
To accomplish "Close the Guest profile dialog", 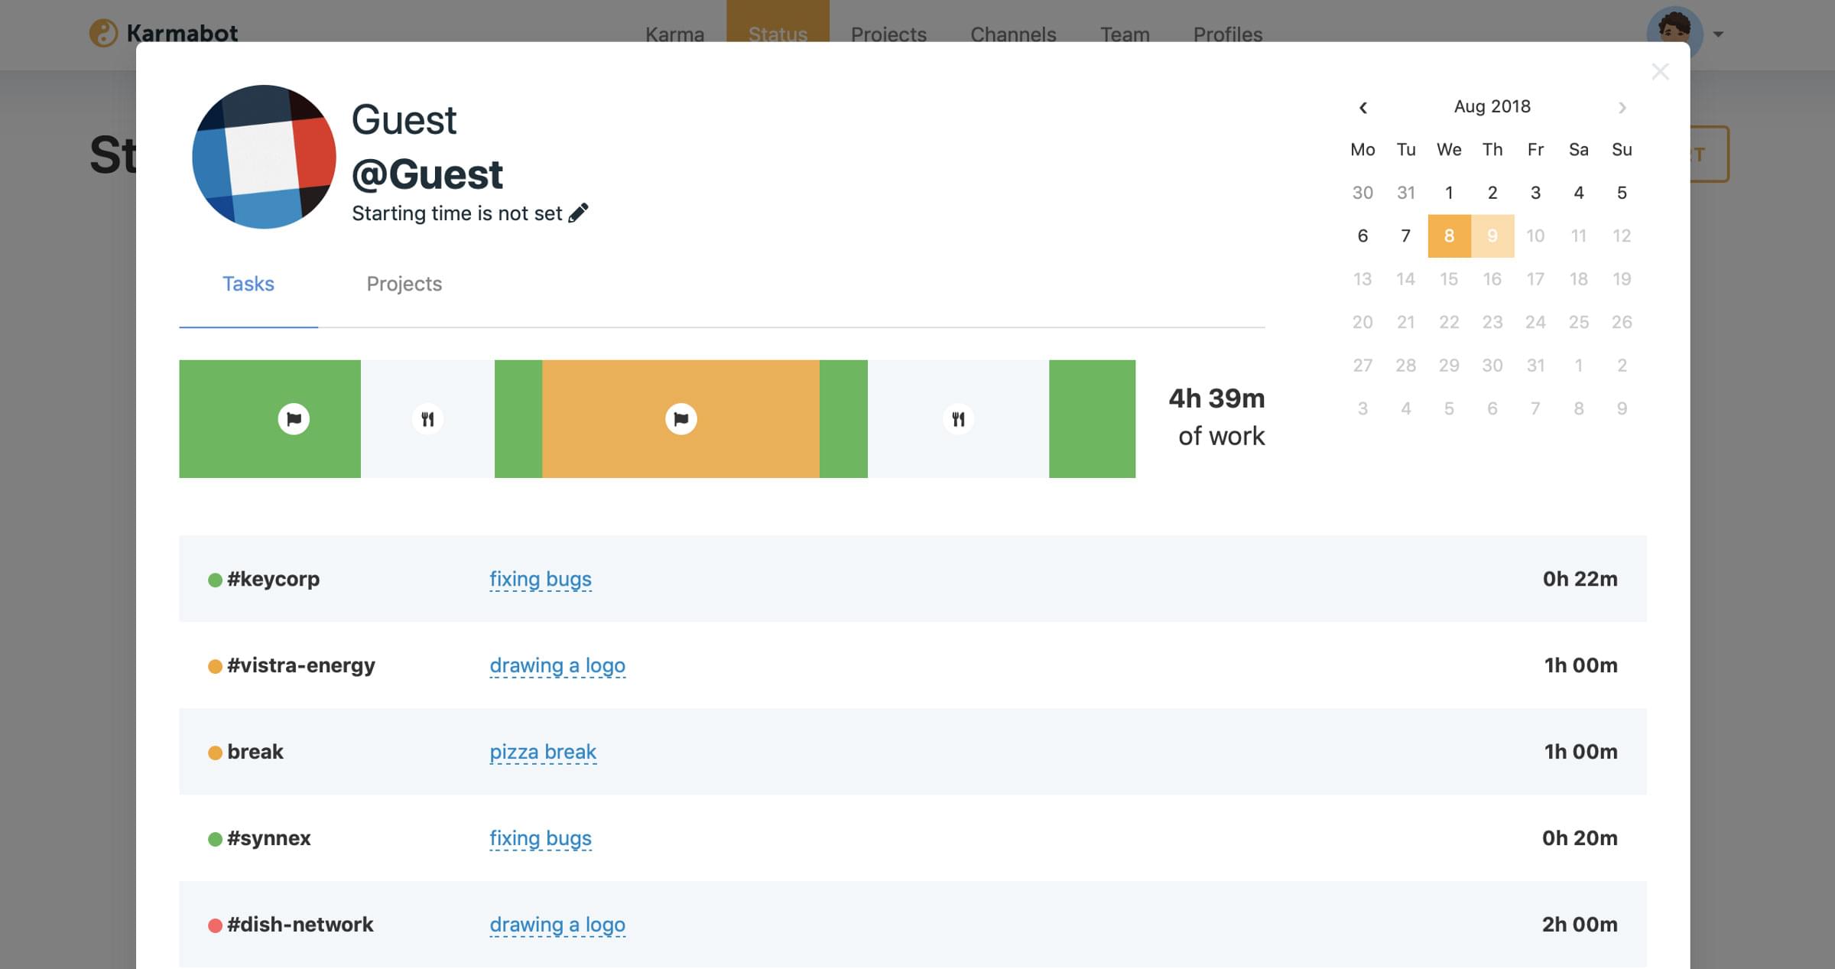I will [1659, 72].
